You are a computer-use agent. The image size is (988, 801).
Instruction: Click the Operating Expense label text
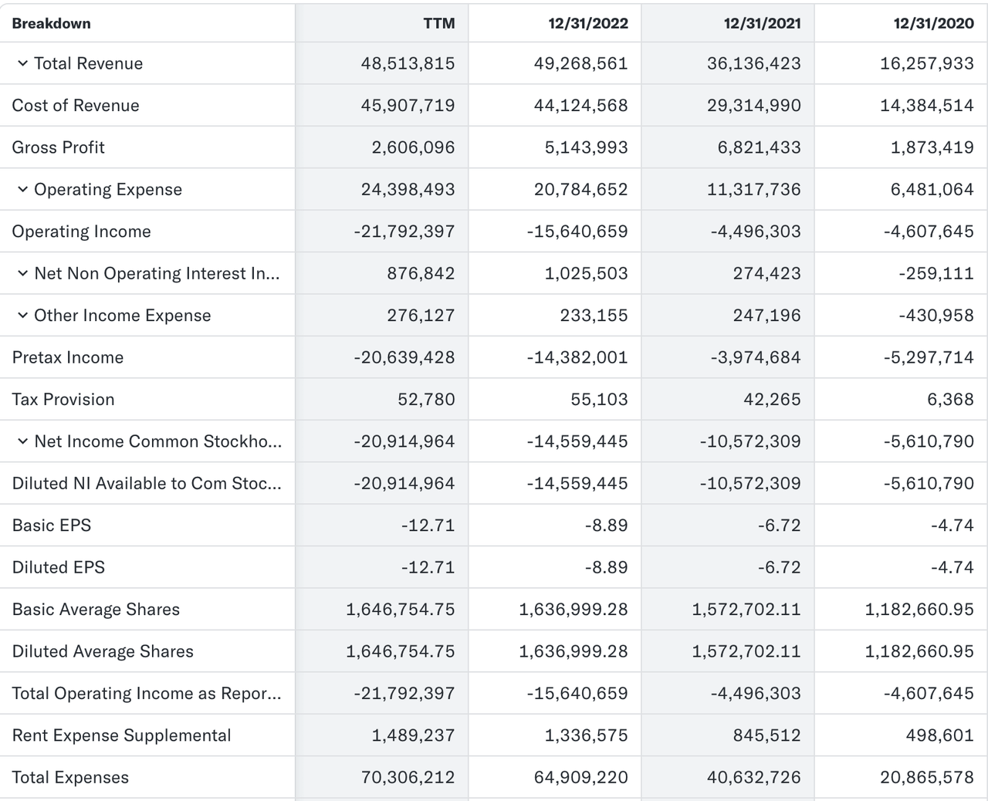(108, 189)
